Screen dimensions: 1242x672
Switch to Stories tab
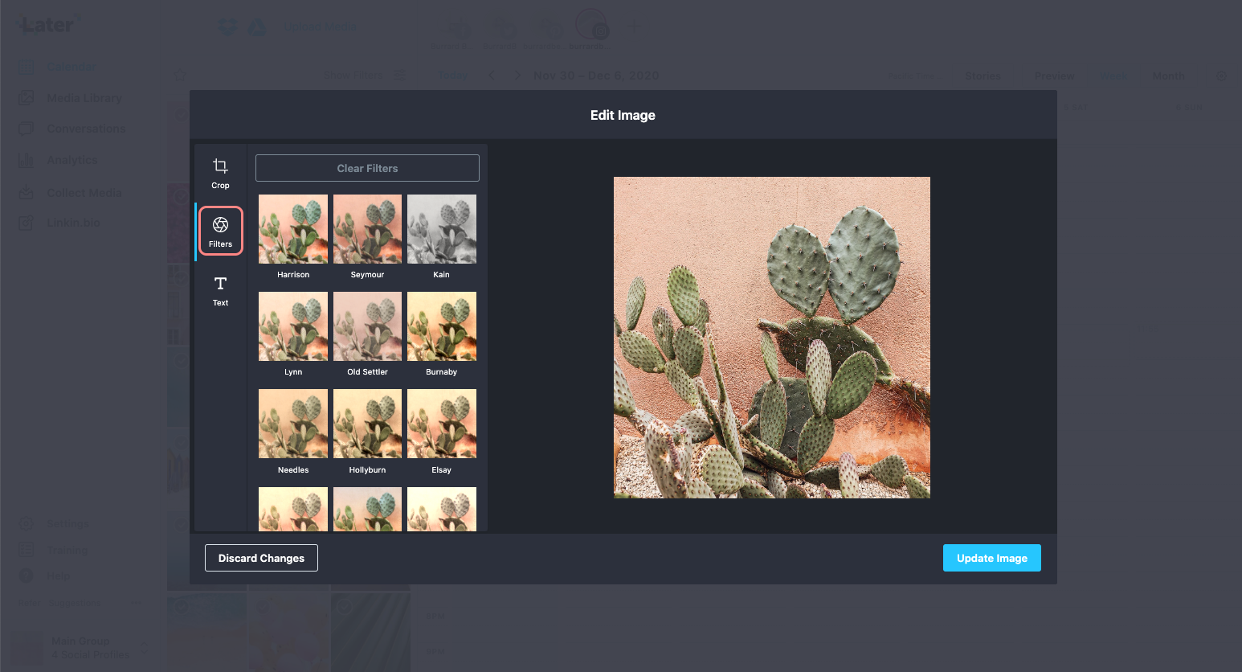click(983, 76)
